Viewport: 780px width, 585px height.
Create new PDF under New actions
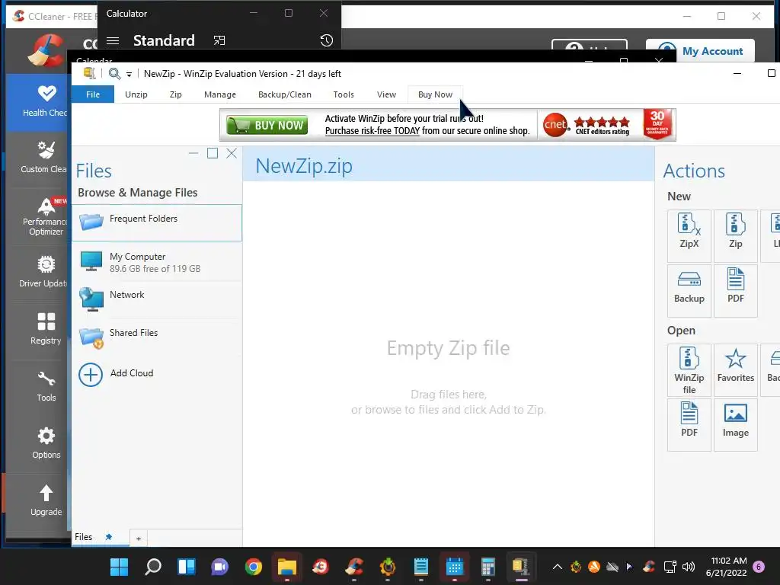(x=735, y=290)
